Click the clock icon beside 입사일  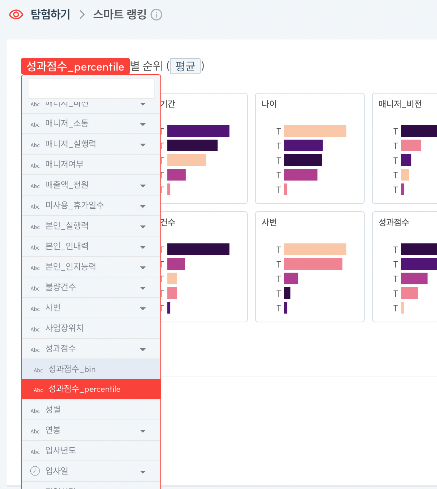35,471
